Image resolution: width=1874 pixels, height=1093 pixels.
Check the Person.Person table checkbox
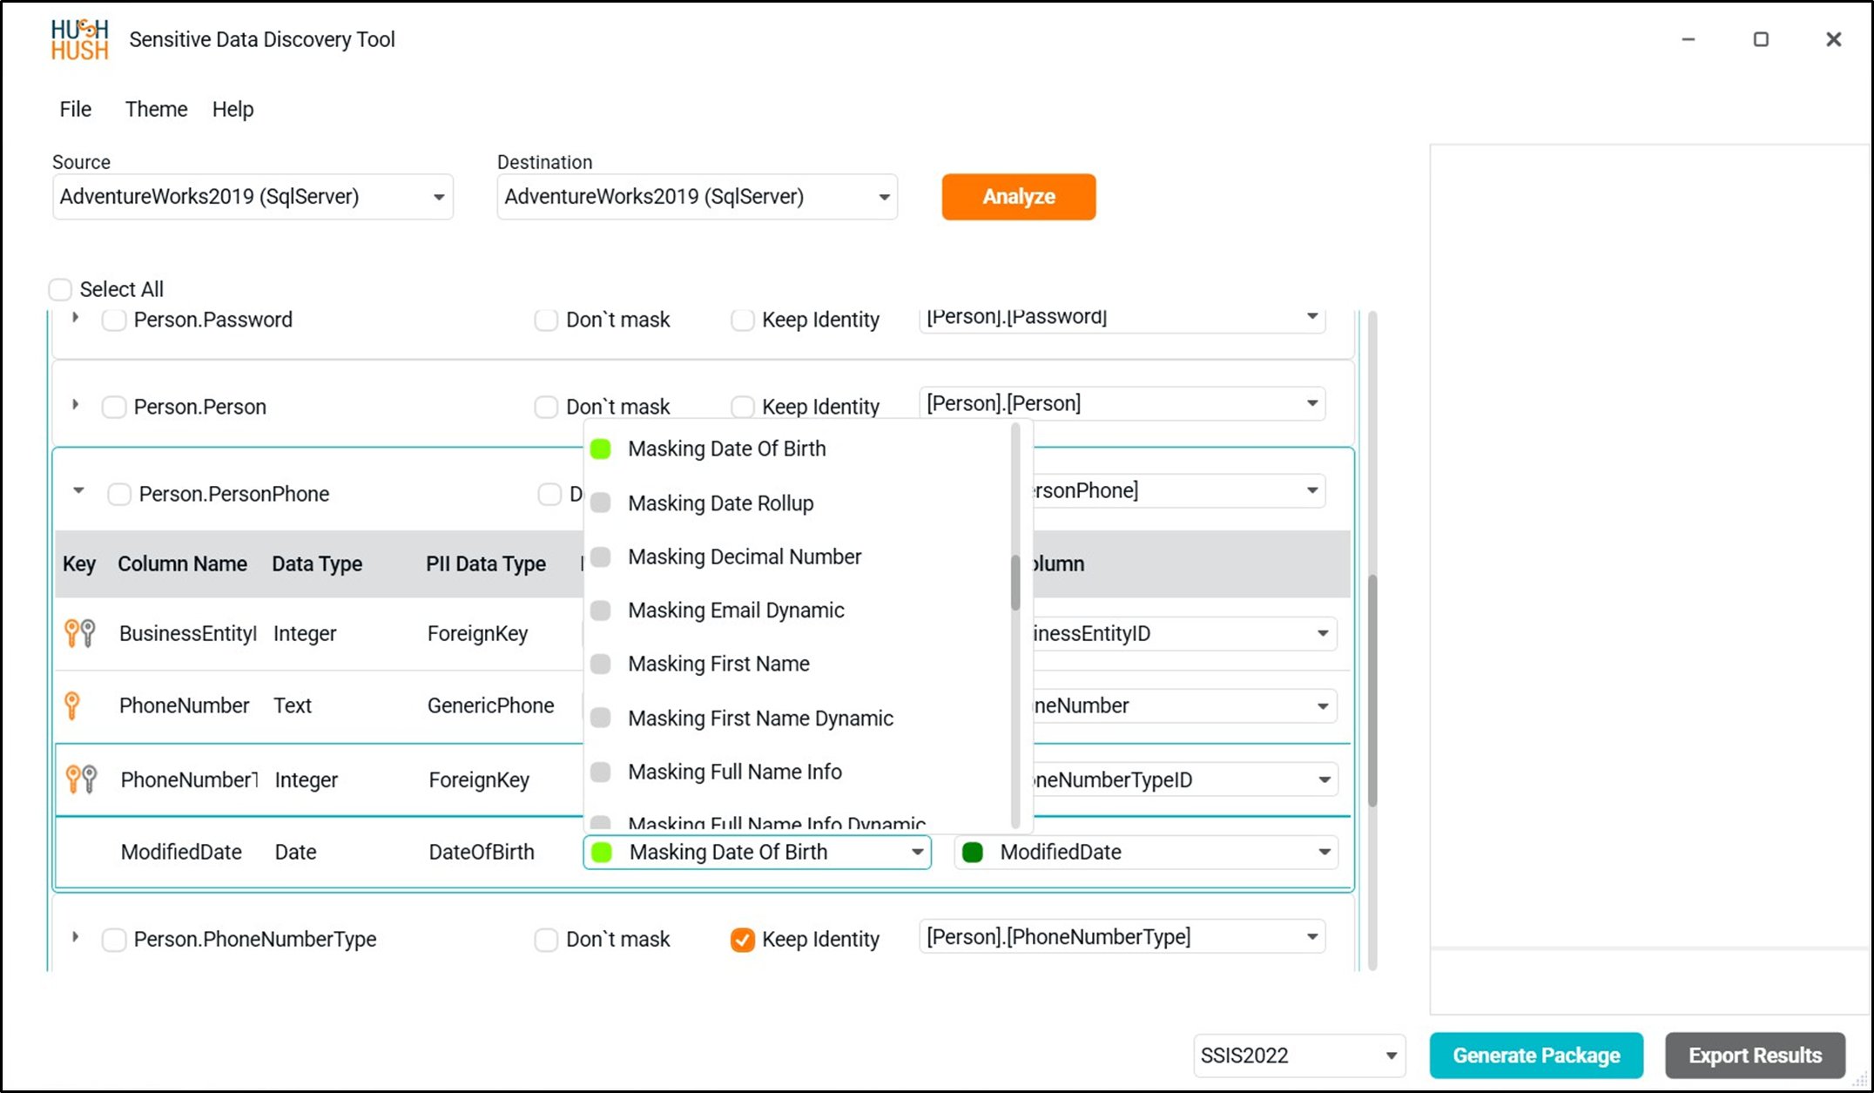[114, 407]
